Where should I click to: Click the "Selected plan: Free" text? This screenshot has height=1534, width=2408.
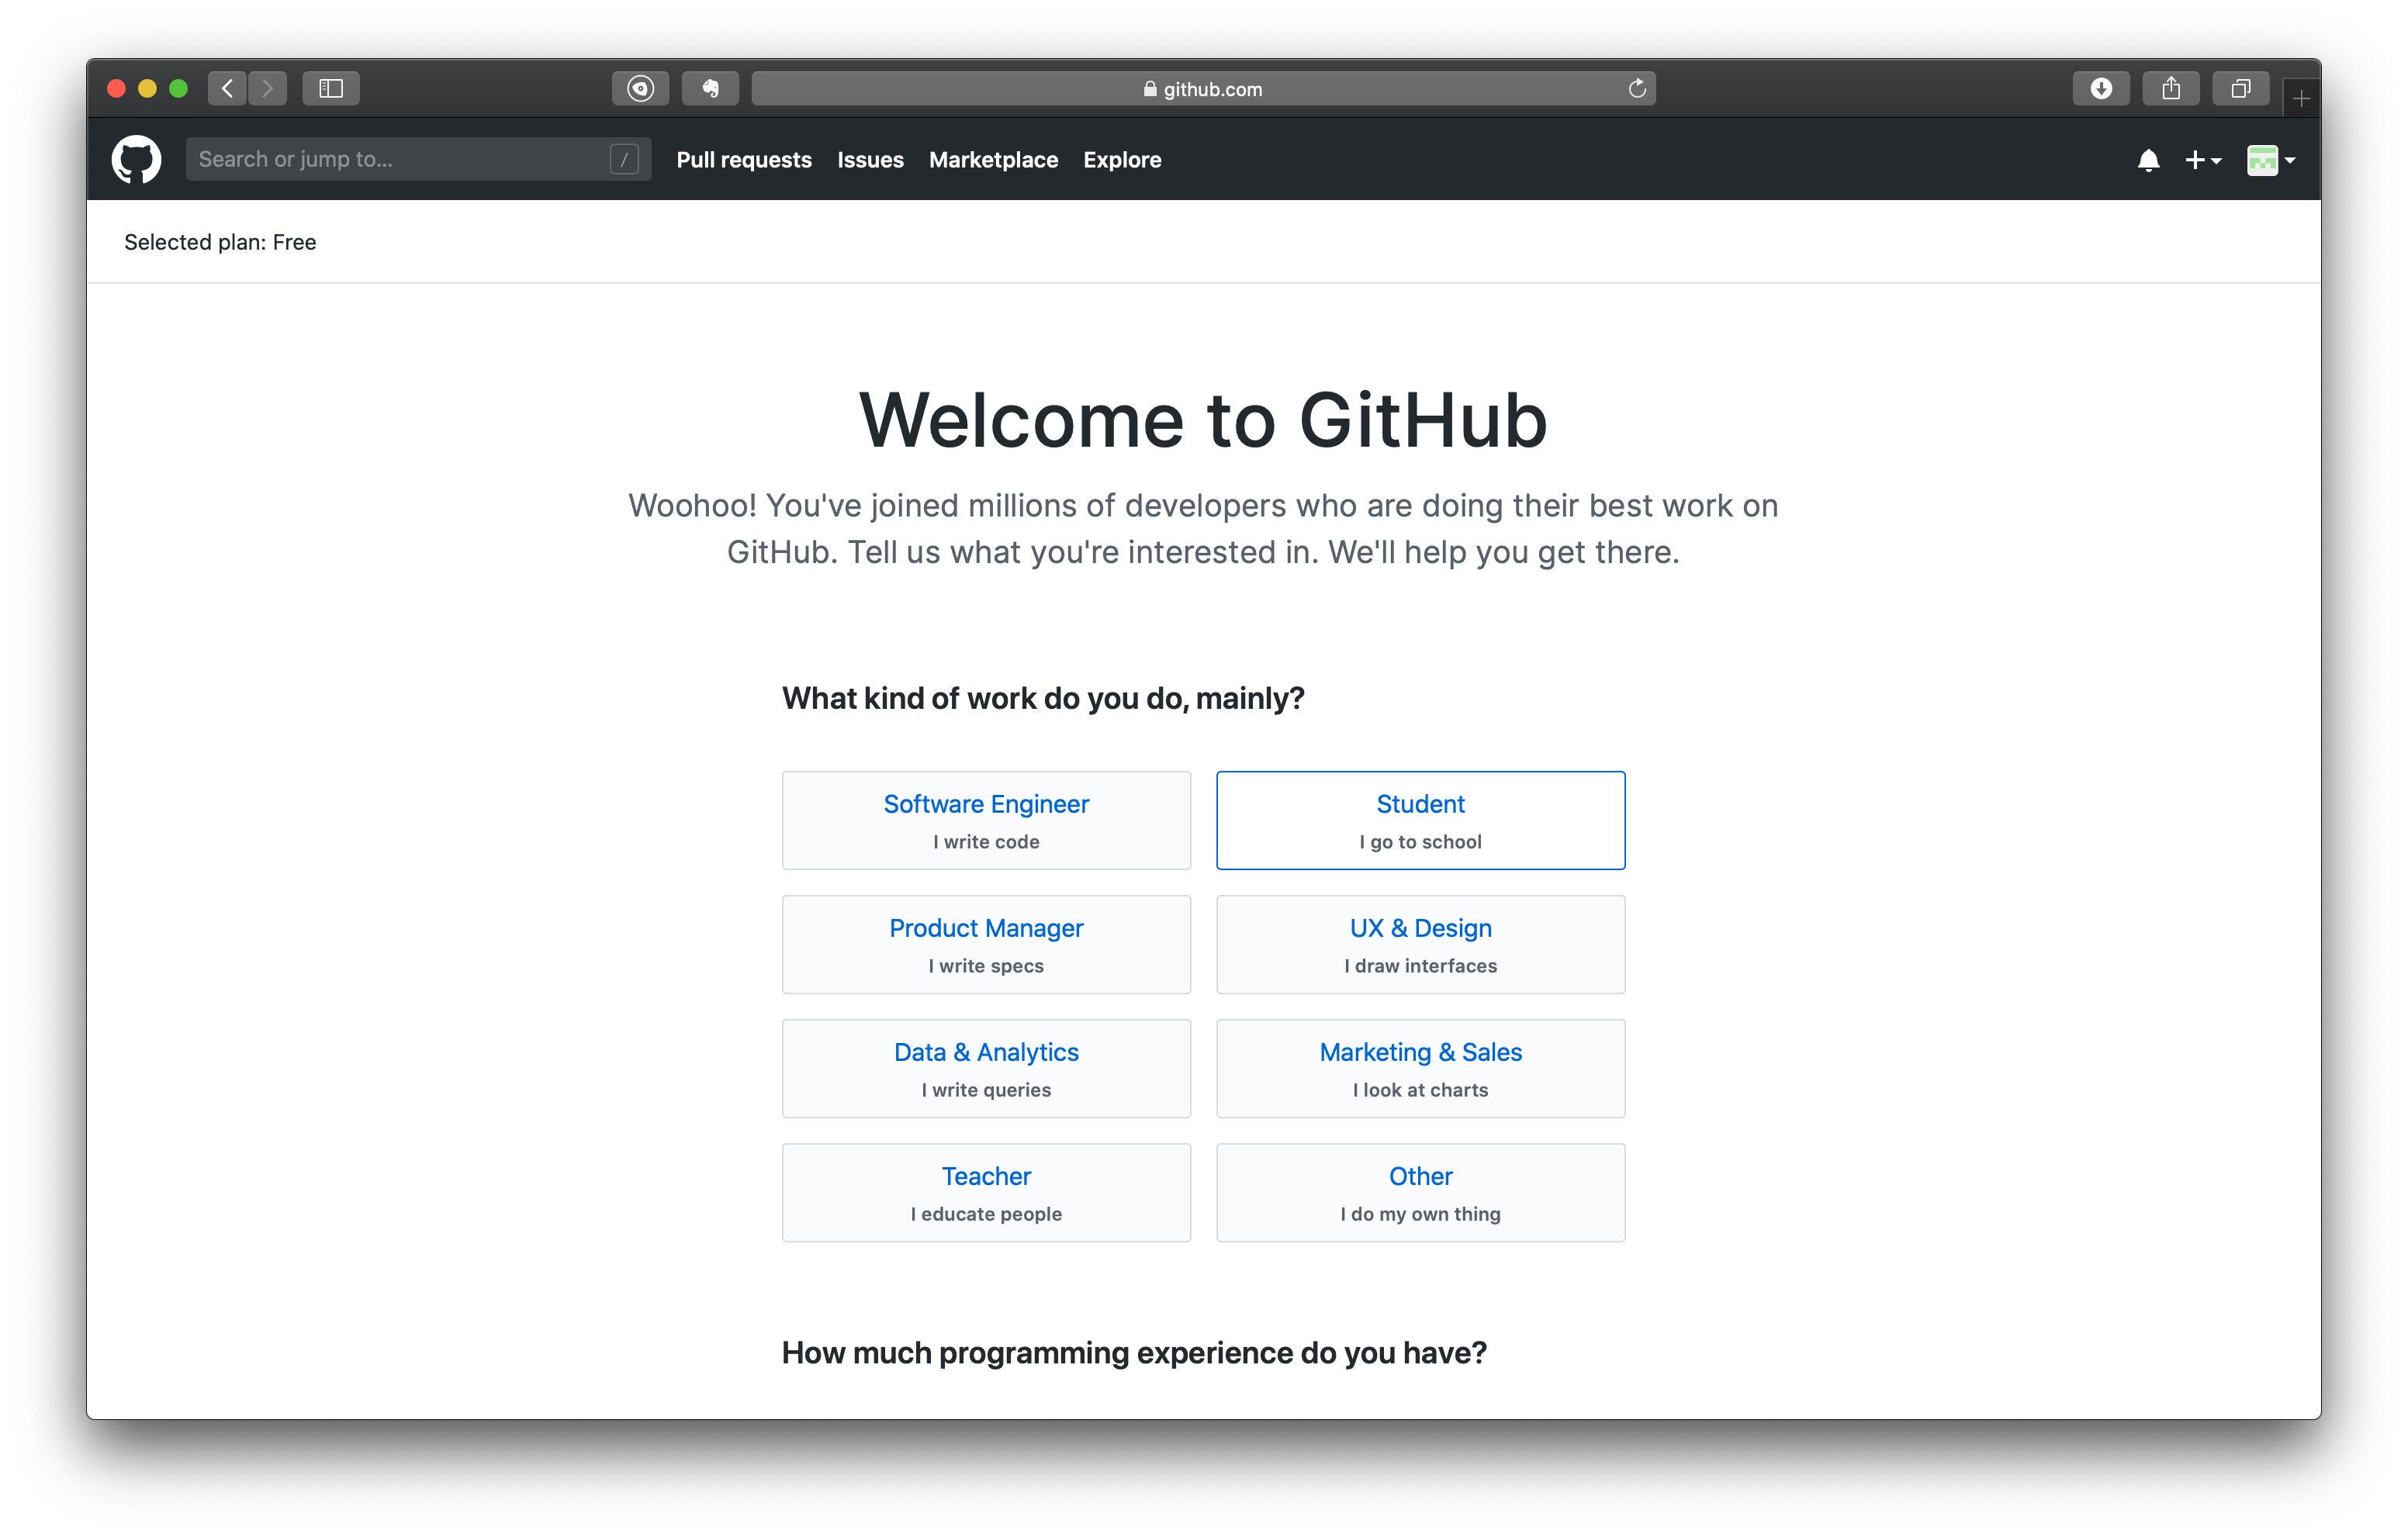click(220, 242)
